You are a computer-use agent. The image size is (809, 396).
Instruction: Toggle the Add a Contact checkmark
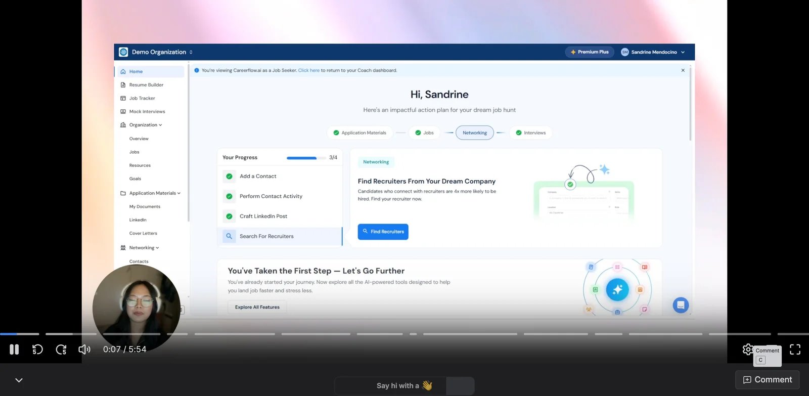click(229, 177)
